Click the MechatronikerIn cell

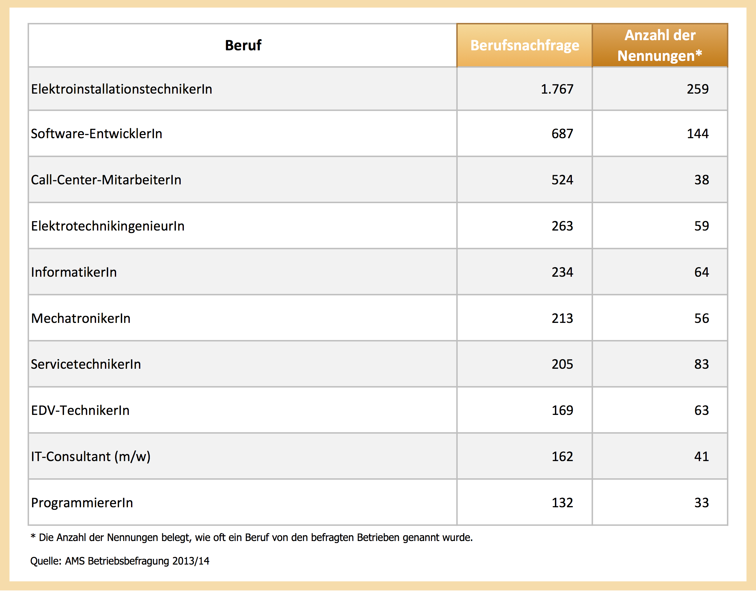coord(81,318)
